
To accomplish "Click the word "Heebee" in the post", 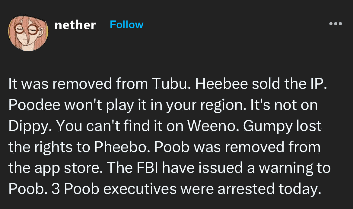I will click(215, 85).
